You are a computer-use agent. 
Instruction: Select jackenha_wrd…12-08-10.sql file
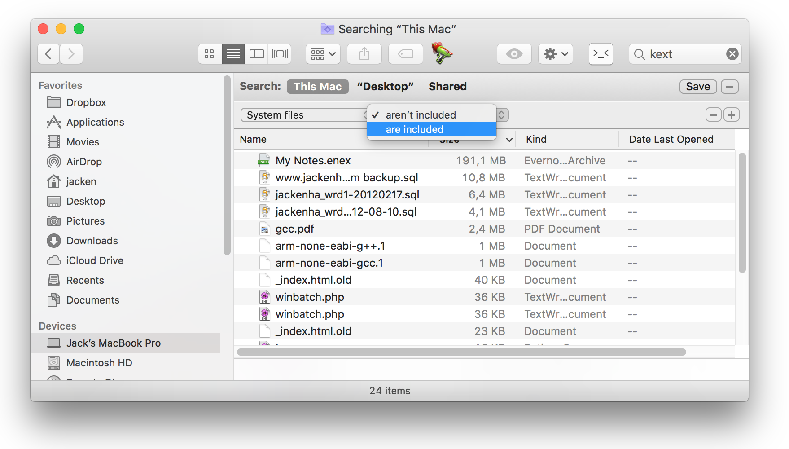coord(485,211)
